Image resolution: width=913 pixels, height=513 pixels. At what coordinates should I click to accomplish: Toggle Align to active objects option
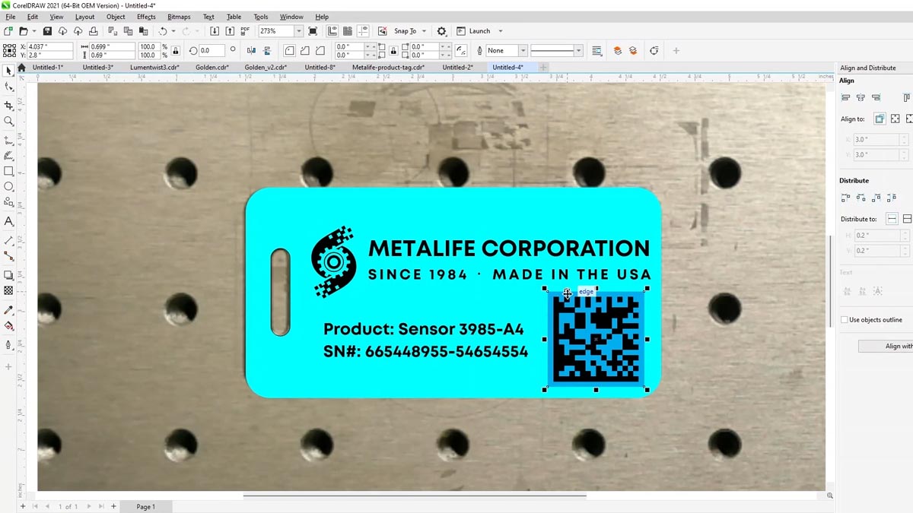[880, 119]
